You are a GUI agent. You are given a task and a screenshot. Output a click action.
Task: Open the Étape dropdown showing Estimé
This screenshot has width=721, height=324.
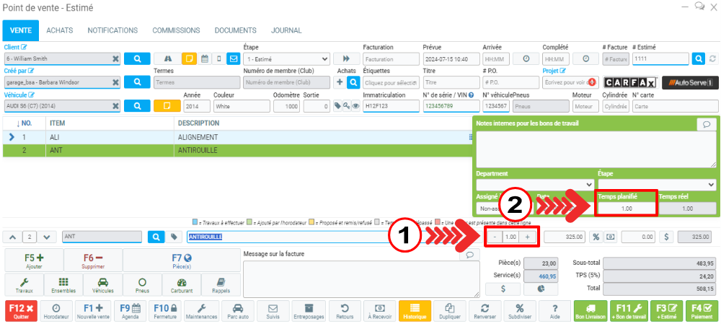coord(287,59)
